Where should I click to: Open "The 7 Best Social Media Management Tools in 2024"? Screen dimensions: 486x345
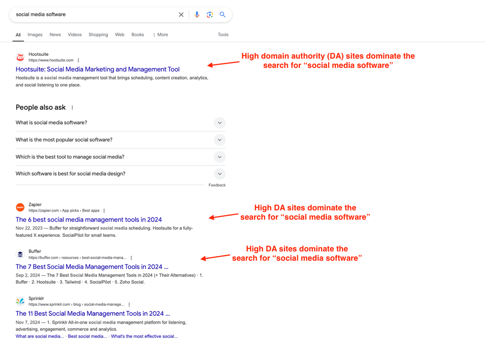point(92,267)
